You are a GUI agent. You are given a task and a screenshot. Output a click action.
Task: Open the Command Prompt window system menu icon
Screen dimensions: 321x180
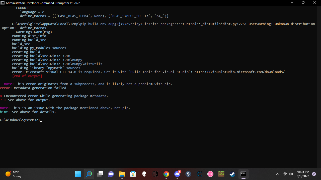[3, 3]
